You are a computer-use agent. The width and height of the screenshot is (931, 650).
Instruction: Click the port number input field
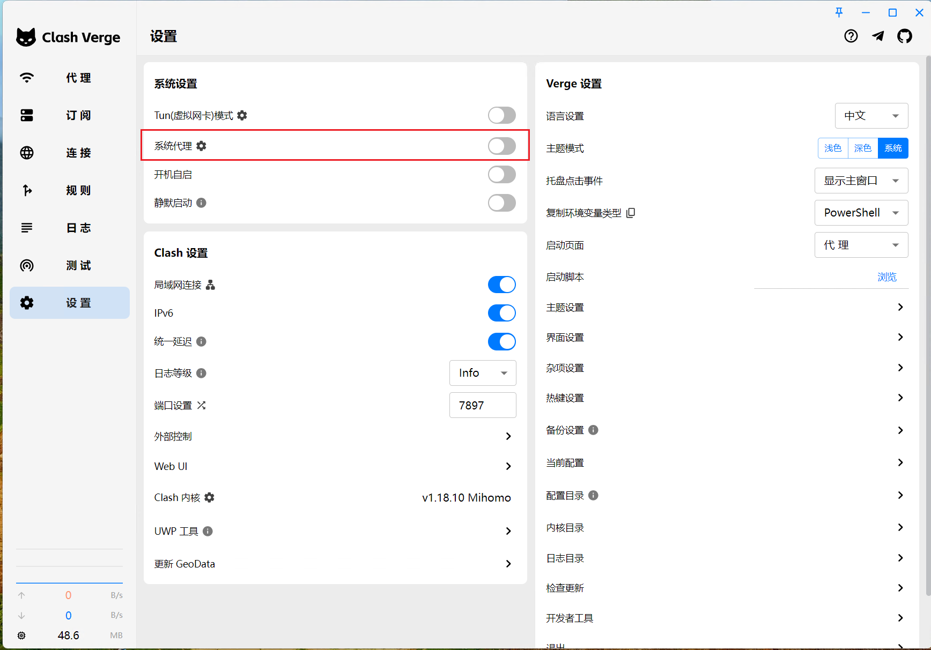483,405
